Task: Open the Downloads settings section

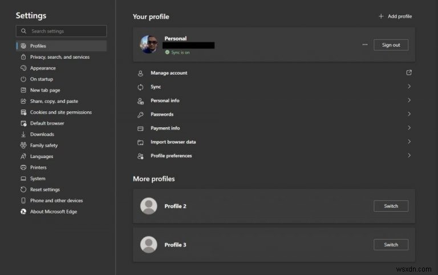Action: (x=61, y=135)
